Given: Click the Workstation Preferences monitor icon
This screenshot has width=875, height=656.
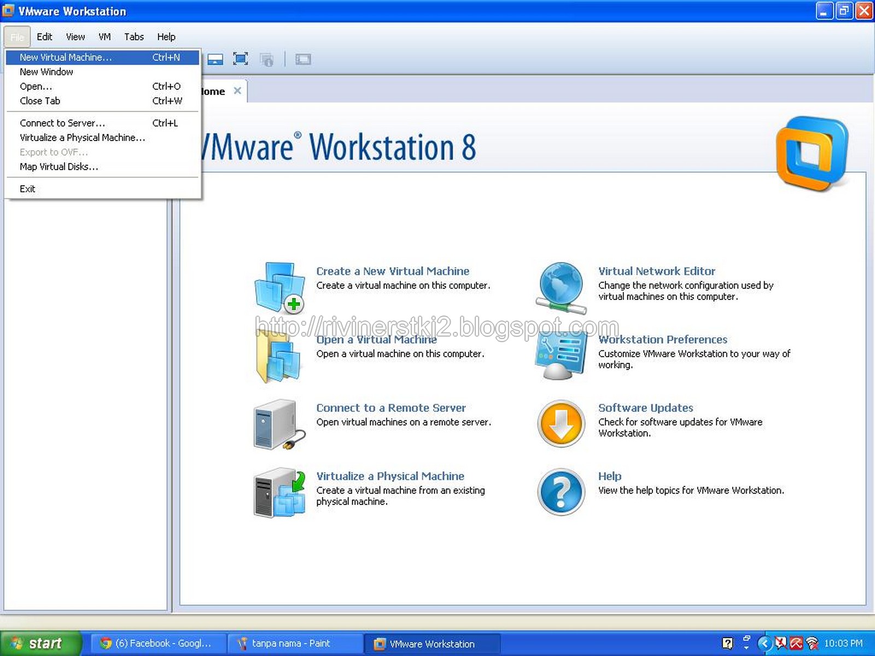Looking at the screenshot, I should point(561,356).
